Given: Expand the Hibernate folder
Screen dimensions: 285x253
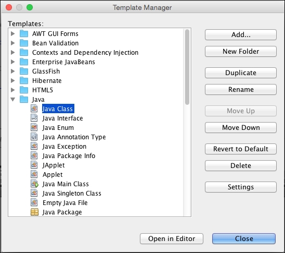Looking at the screenshot, I should (12, 80).
